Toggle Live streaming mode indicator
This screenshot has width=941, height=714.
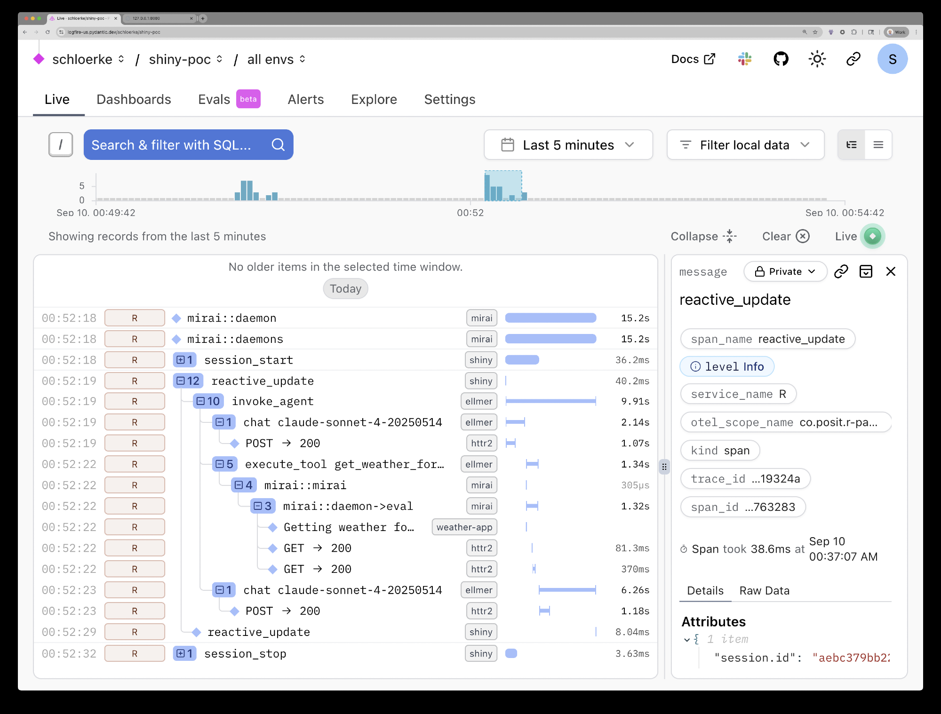[872, 236]
